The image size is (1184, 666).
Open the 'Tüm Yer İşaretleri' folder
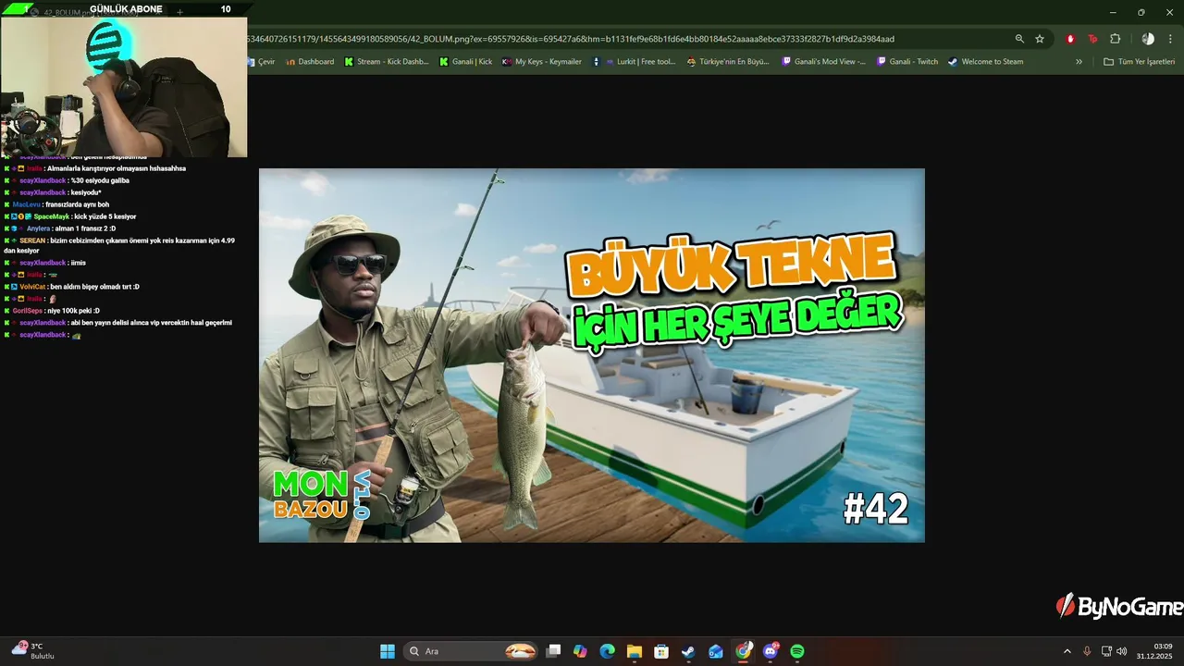pyautogui.click(x=1140, y=62)
